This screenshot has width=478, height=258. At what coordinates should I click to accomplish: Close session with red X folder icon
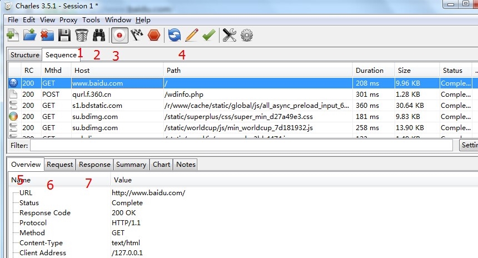click(x=47, y=35)
